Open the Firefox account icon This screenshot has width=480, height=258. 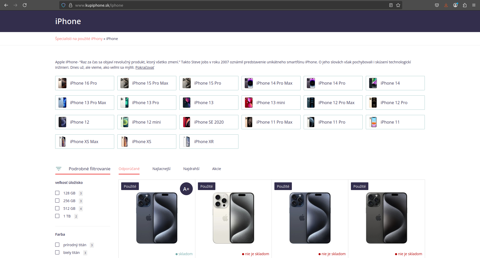[x=455, y=5]
